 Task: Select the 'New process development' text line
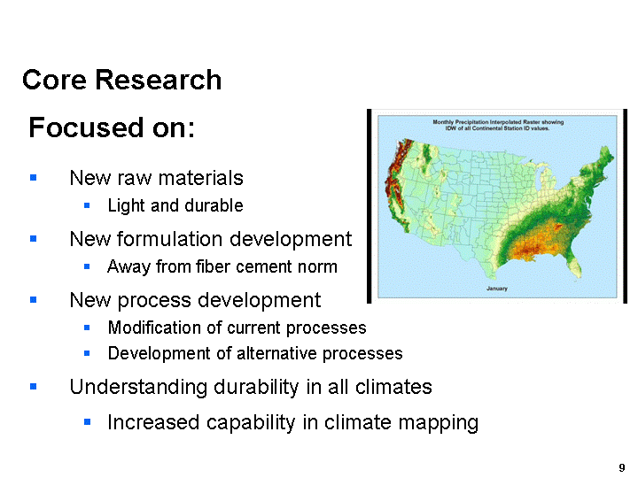[195, 300]
